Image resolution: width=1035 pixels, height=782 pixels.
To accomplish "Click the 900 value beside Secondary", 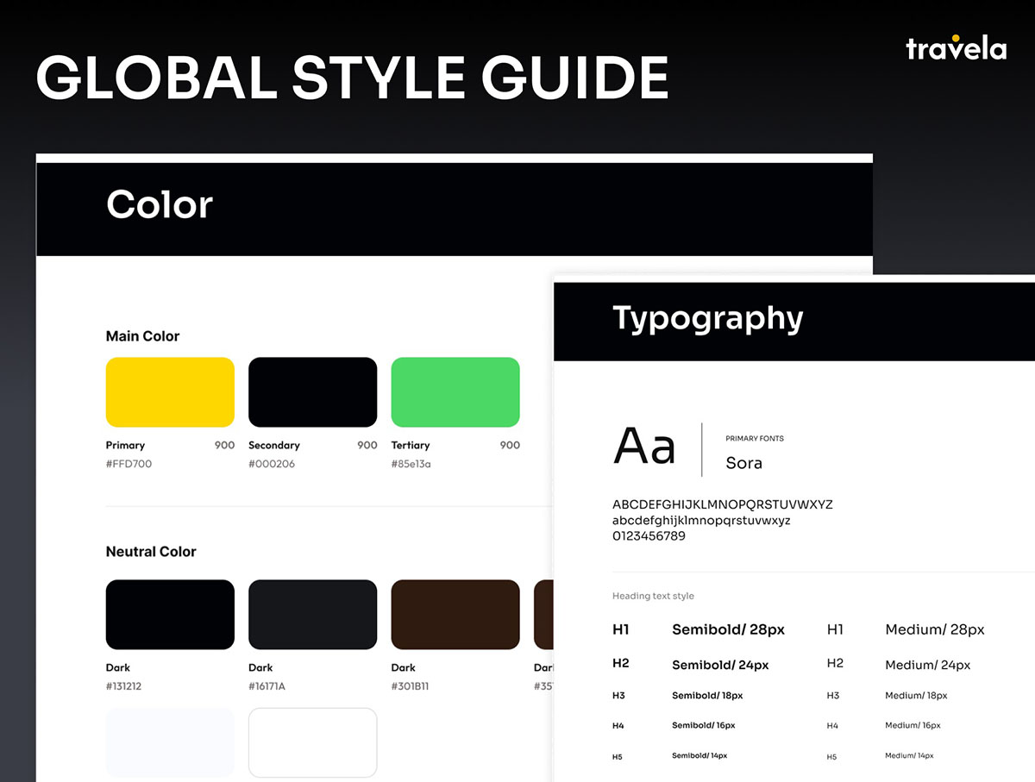I will pos(367,445).
